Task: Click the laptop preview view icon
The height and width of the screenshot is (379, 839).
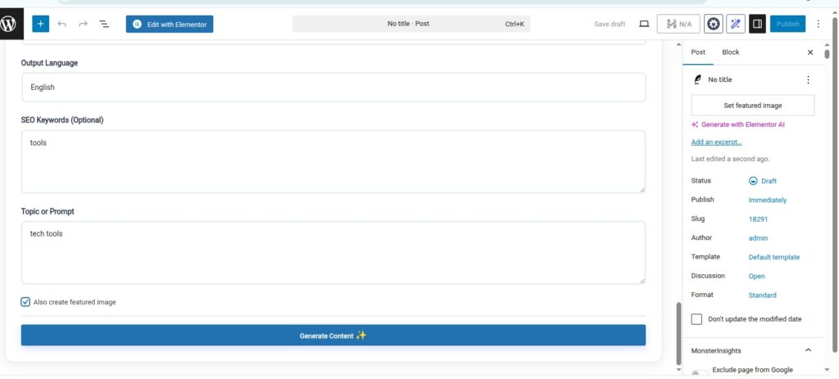Action: pos(644,25)
